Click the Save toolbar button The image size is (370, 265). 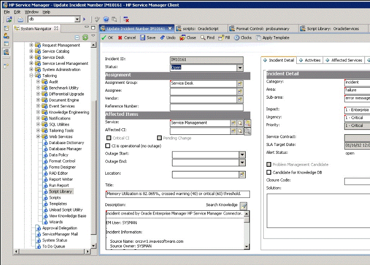pos(148,38)
